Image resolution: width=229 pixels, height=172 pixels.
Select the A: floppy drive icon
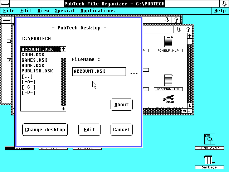(210, 139)
